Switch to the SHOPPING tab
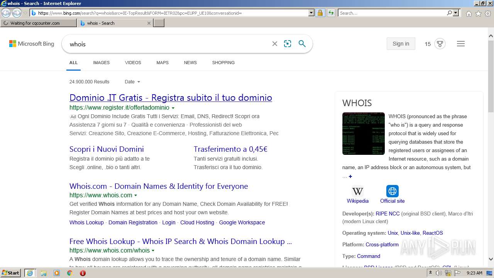 tap(223, 63)
